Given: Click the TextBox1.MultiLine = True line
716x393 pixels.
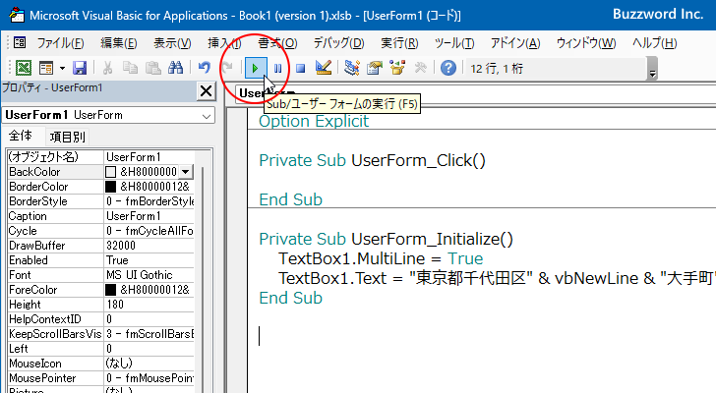Looking at the screenshot, I should (381, 258).
